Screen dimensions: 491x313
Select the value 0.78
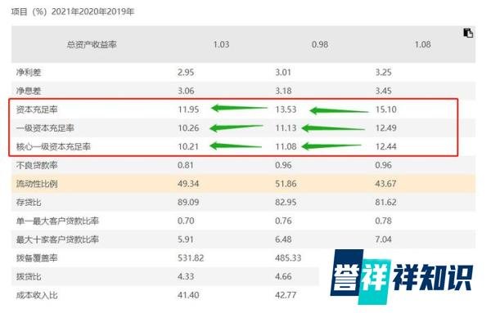point(384,221)
